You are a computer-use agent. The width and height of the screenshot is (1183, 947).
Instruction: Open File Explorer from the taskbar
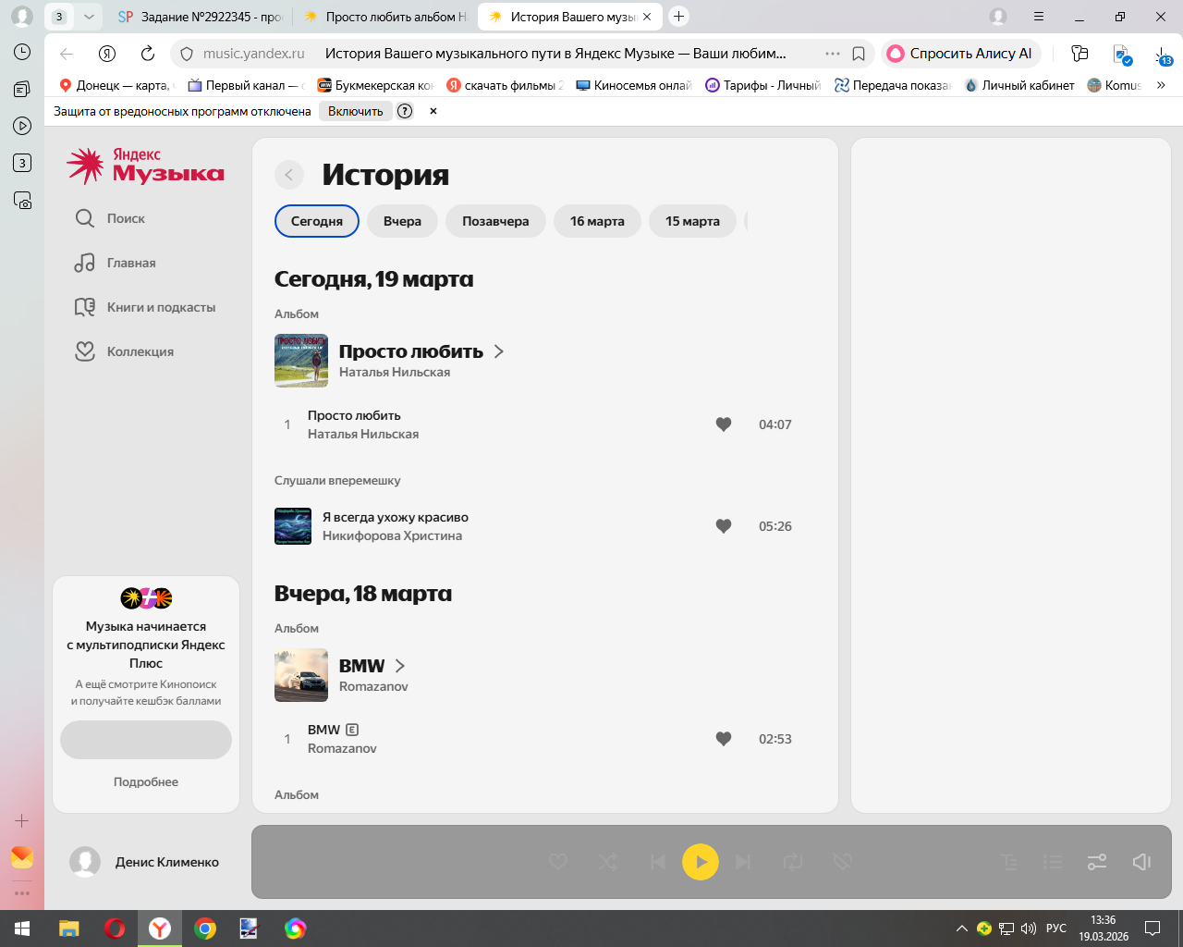(x=69, y=929)
